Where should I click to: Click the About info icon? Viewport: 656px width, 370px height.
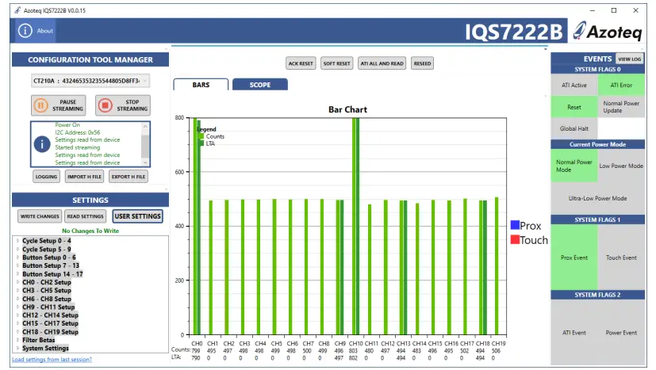click(25, 31)
